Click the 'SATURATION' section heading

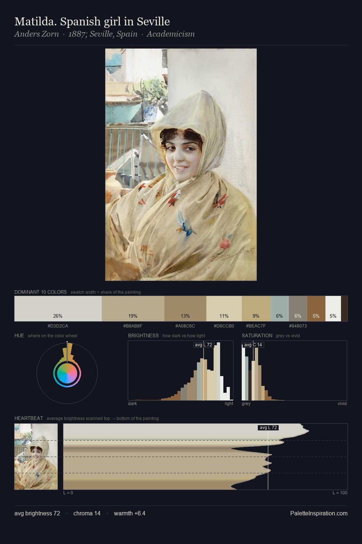[257, 335]
